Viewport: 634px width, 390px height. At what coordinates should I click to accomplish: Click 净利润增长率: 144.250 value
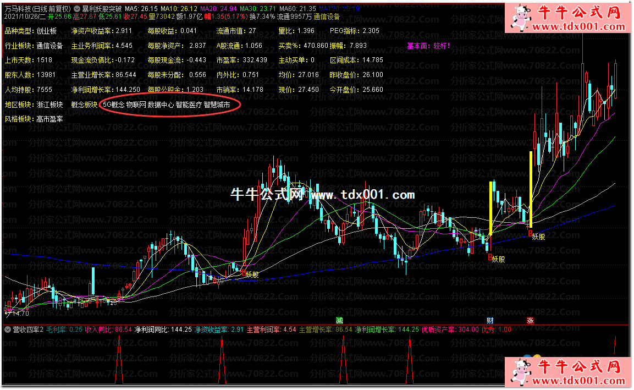106,90
